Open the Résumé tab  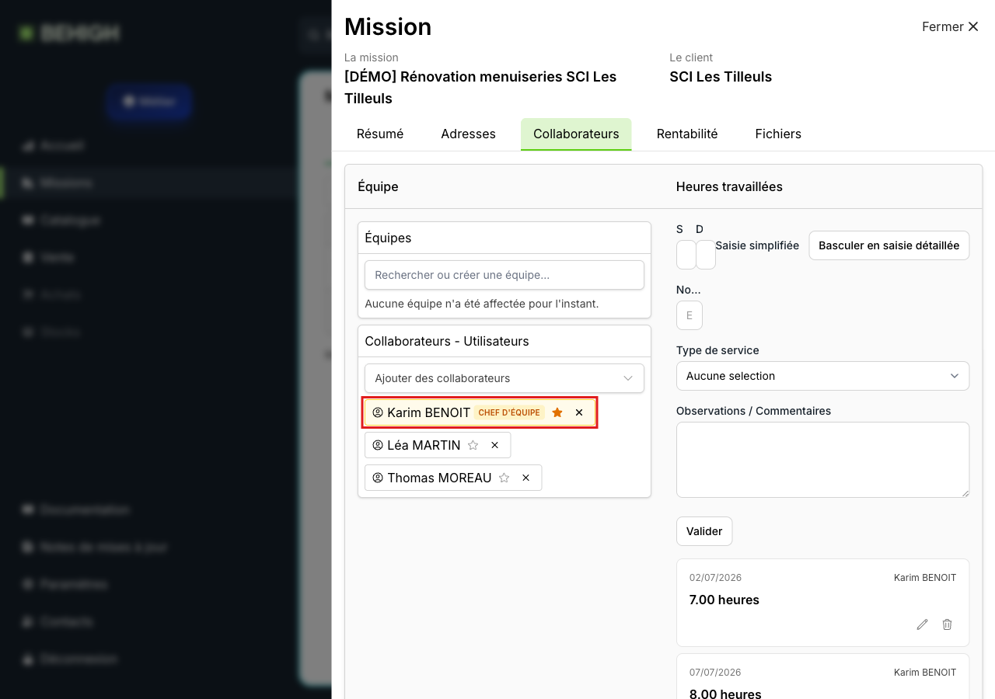click(380, 134)
